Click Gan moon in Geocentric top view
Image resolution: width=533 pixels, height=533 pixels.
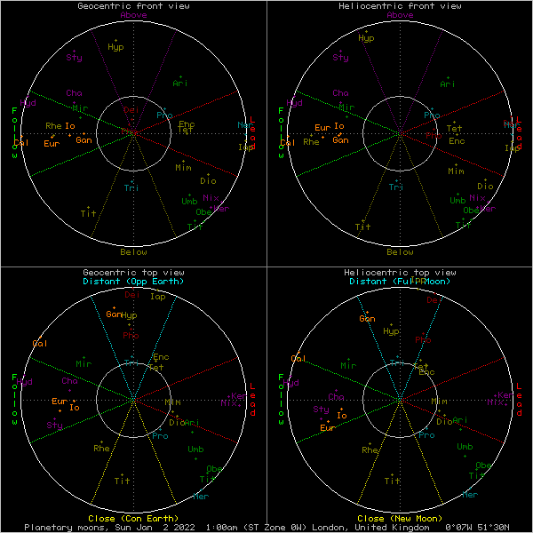(x=114, y=314)
